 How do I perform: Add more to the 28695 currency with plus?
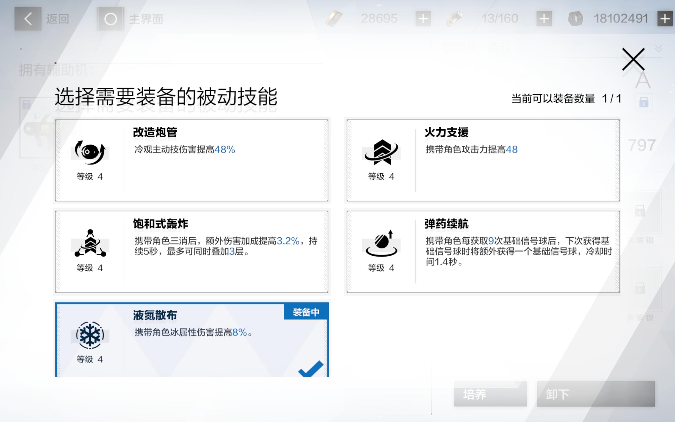click(x=423, y=19)
